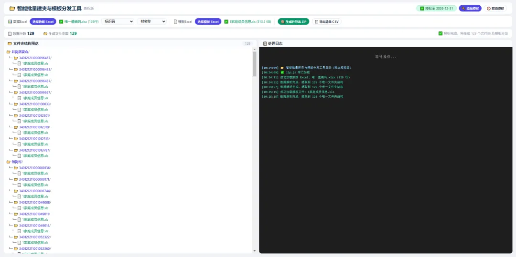Click the folder icon beside 生成文件夹数
The image size is (516, 257).
click(45, 33)
